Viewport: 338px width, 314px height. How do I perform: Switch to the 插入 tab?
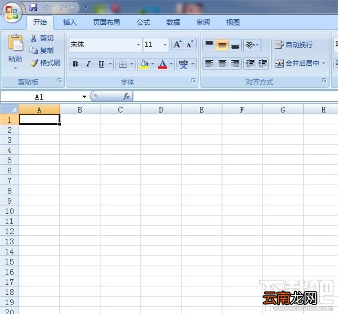(x=70, y=22)
